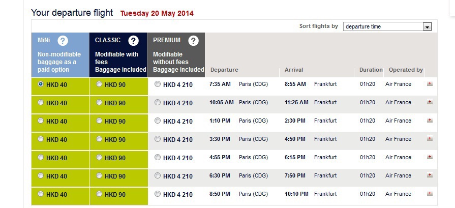
Task: Click the sort dropdown arrow button
Action: click(427, 27)
